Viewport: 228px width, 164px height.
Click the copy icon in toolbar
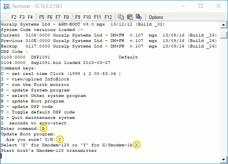click(121, 17)
